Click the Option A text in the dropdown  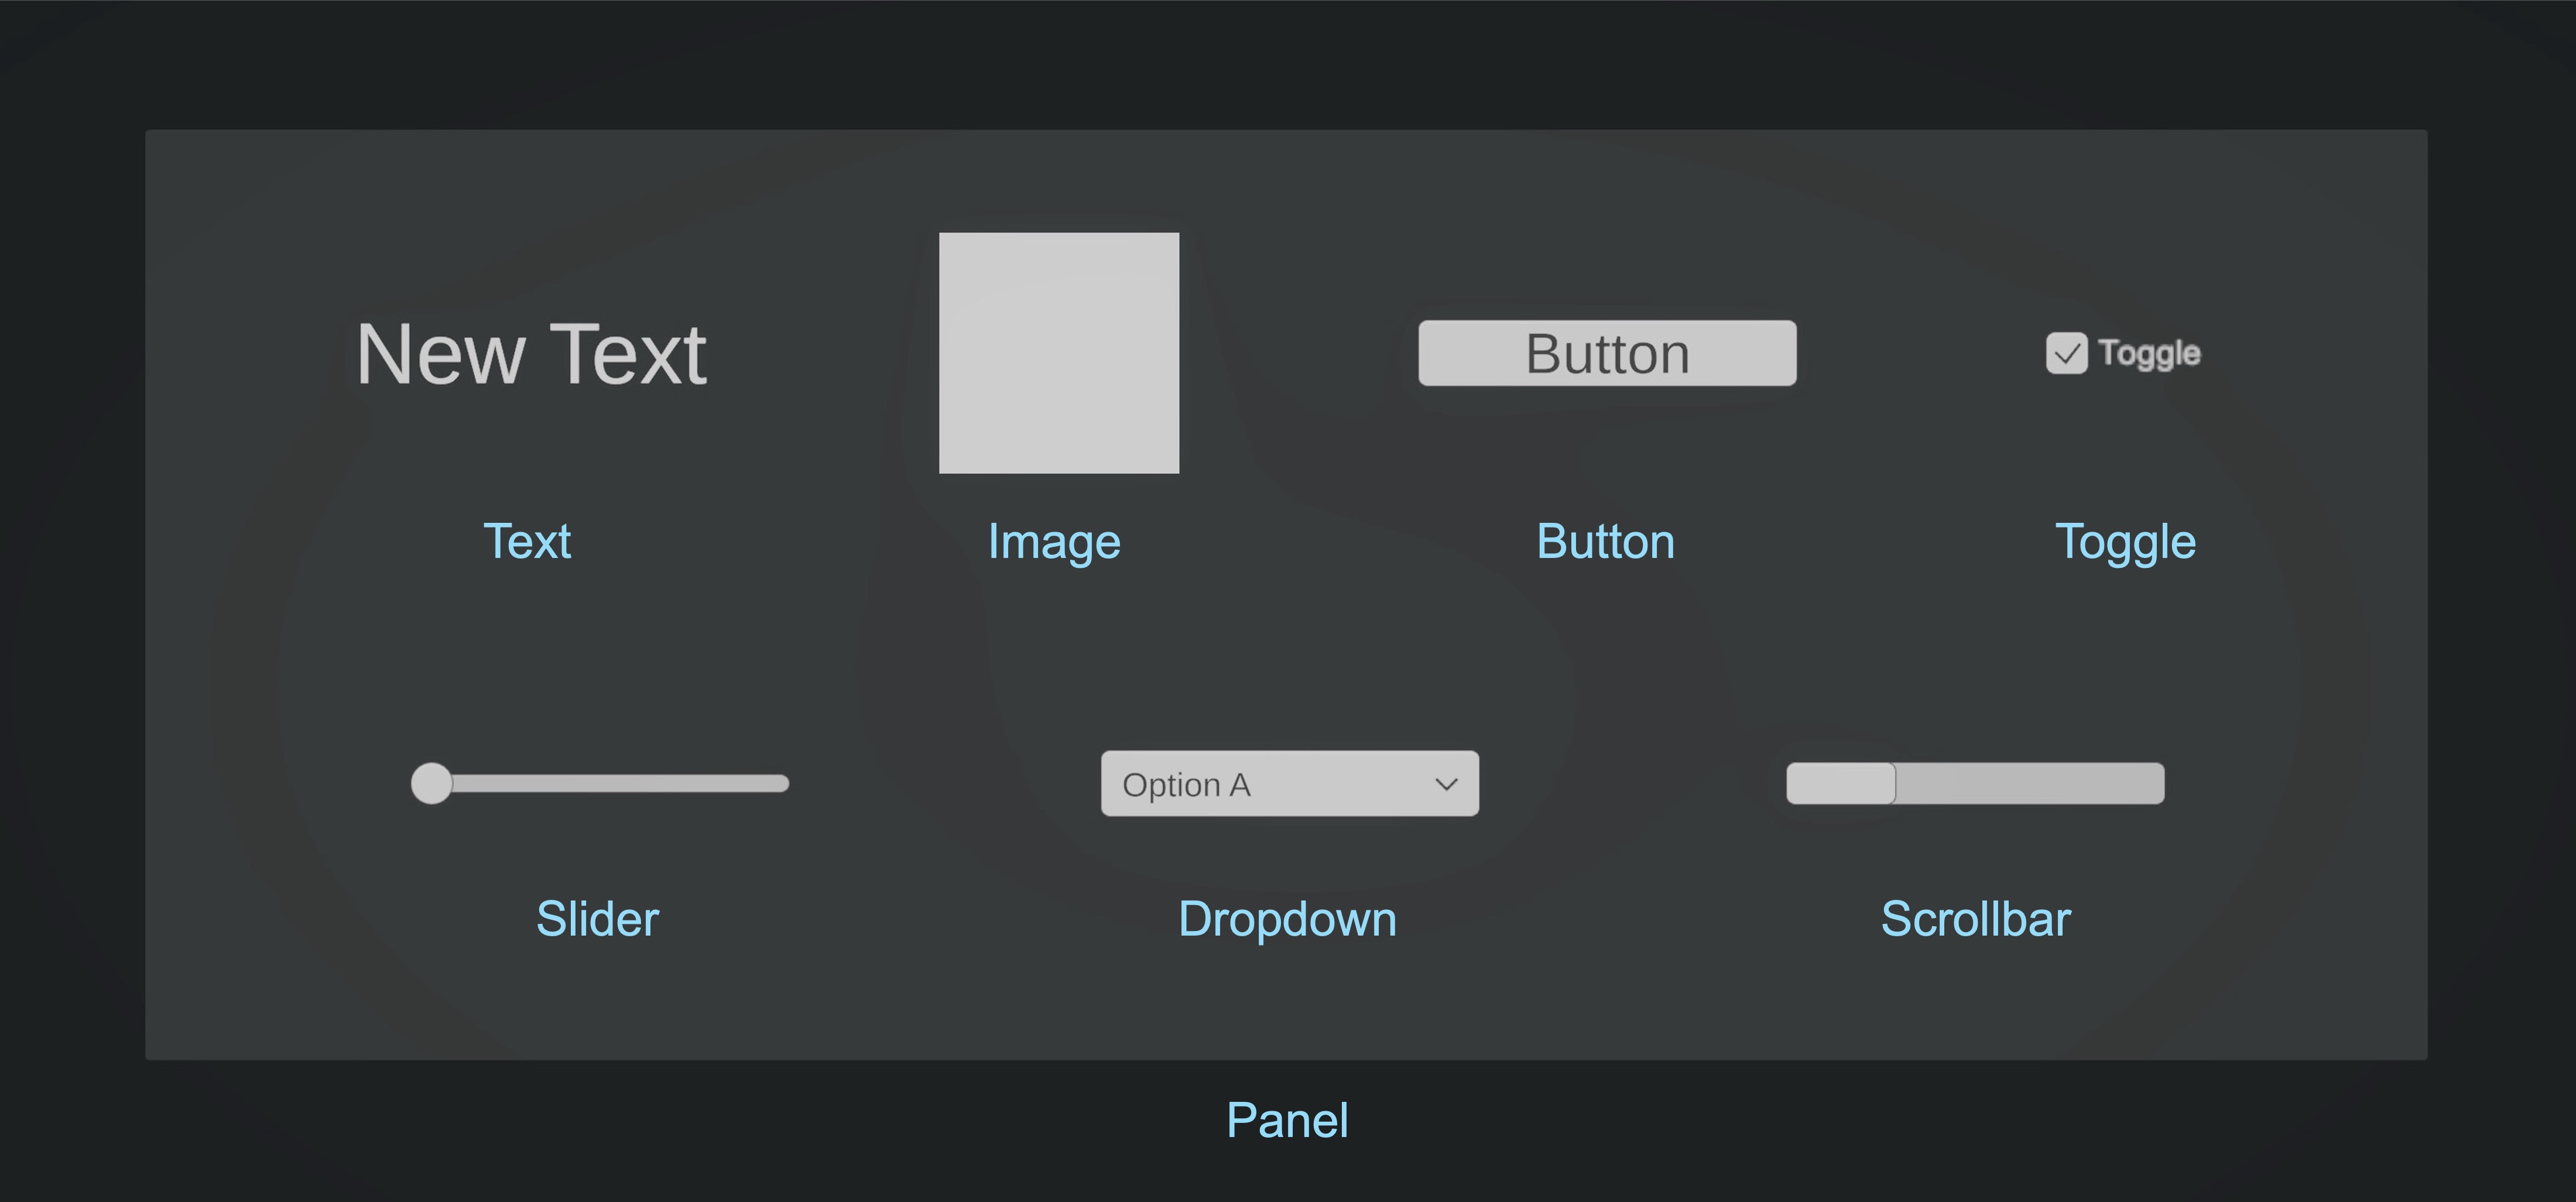point(1186,785)
